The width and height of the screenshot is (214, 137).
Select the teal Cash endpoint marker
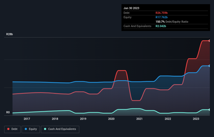click(x=210, y=110)
